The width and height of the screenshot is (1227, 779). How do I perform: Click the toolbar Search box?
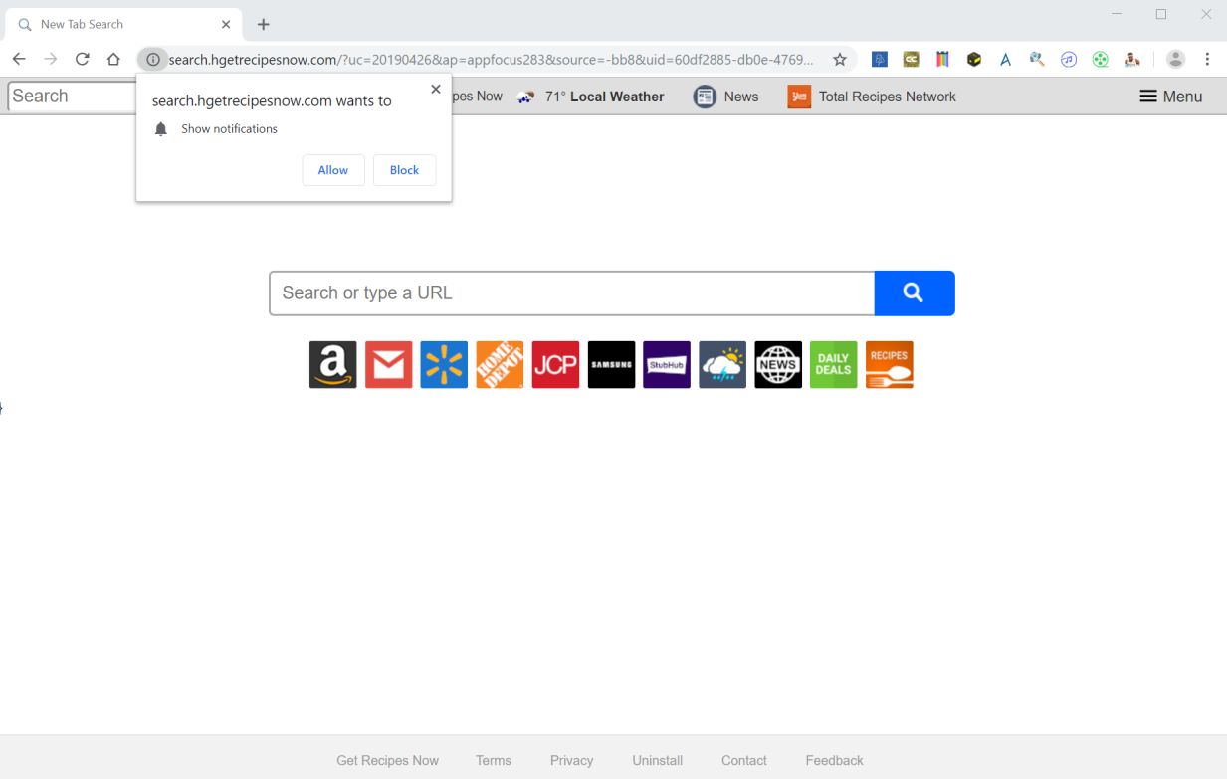point(72,97)
